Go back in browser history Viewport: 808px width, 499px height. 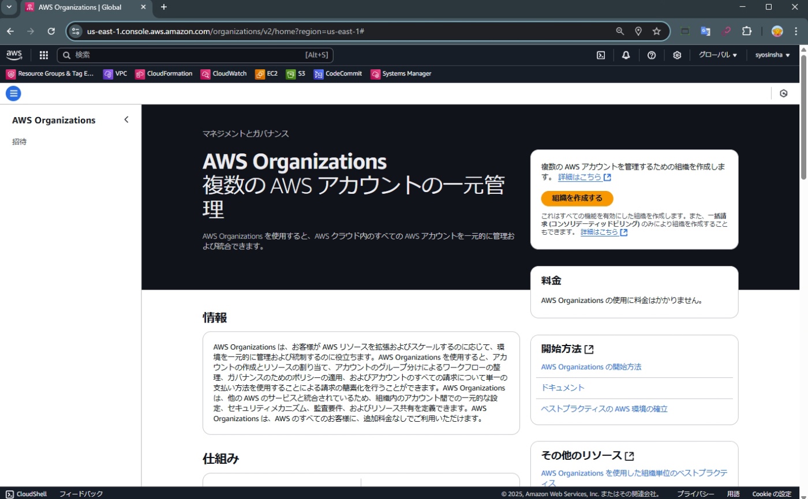(x=10, y=31)
